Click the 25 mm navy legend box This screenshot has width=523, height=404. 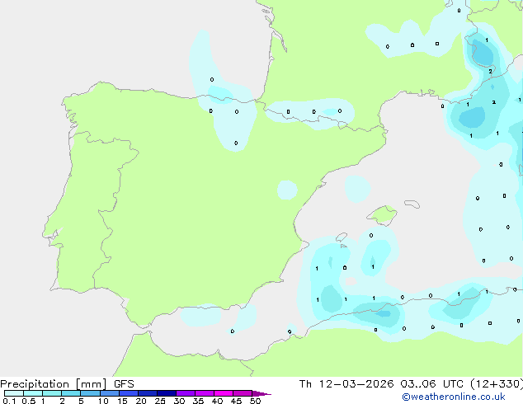coord(167,393)
